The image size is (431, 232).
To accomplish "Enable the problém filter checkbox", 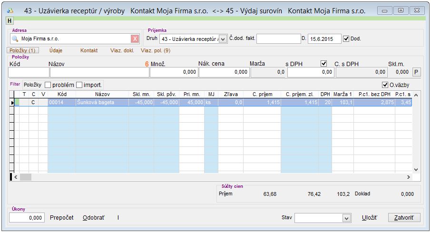I will [x=48, y=85].
